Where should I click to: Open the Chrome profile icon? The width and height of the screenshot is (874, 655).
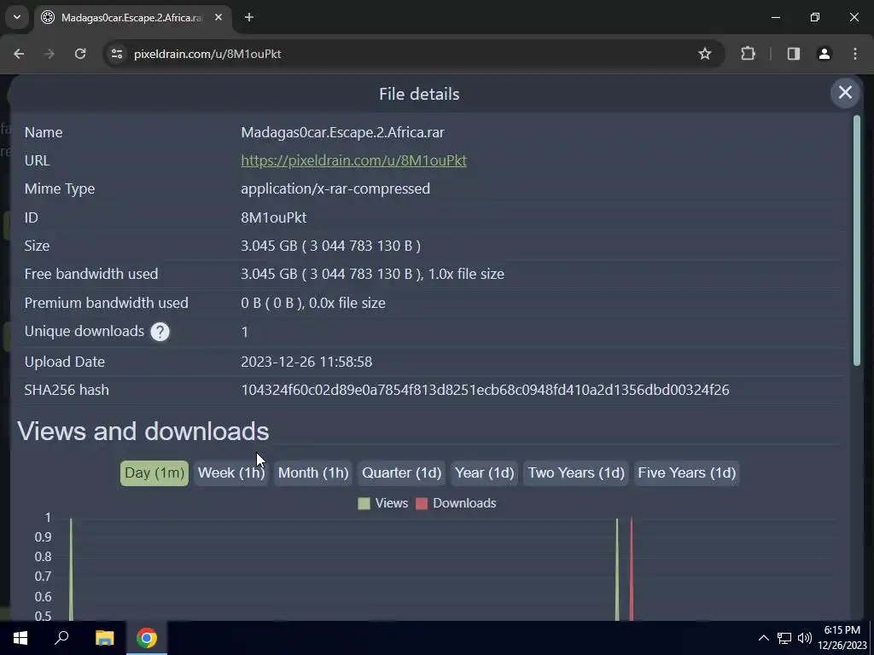click(x=824, y=54)
